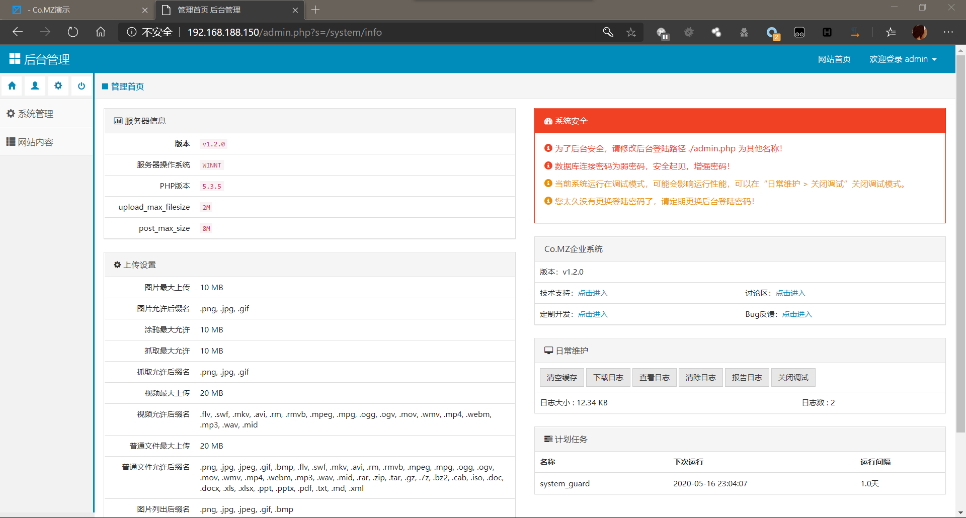The width and height of the screenshot is (966, 518).
Task: Click the 系统安全 panel header
Action: pos(740,121)
